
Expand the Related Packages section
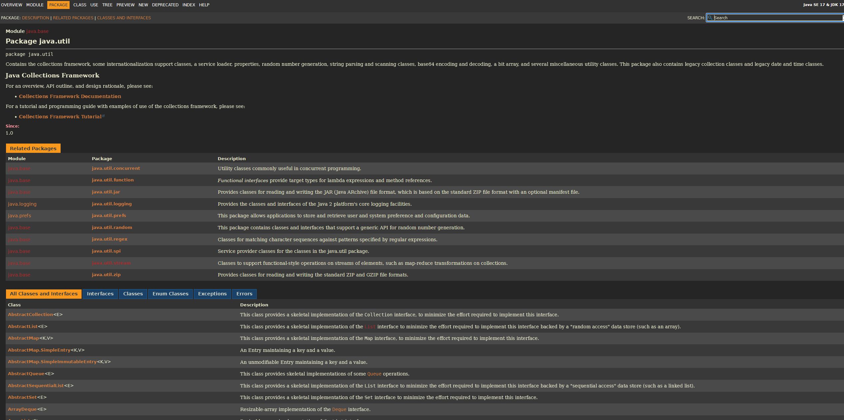[x=33, y=148]
